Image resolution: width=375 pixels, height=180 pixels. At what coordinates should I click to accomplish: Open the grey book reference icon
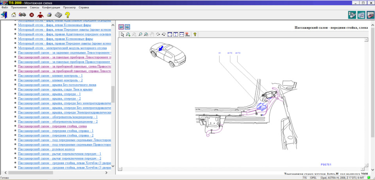[x=59, y=15]
